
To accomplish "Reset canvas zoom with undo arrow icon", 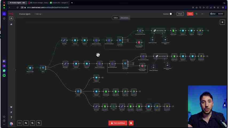I will 39,123.
